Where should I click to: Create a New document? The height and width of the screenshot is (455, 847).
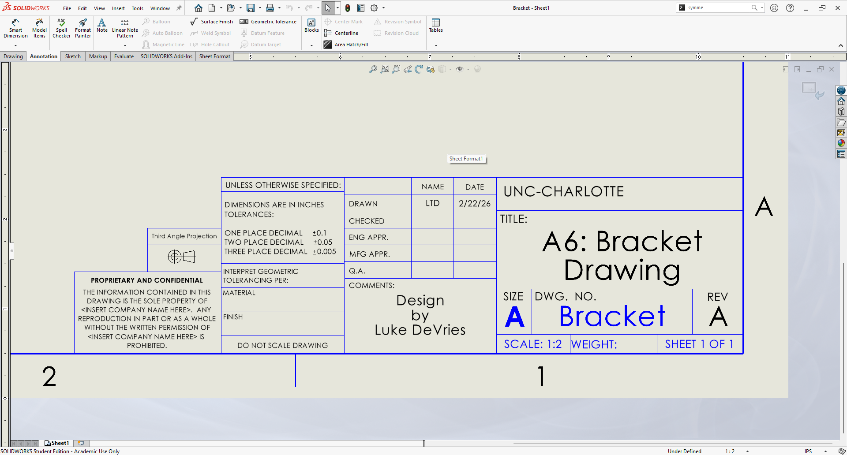tap(212, 8)
